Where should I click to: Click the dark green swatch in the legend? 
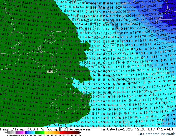point(36,133)
